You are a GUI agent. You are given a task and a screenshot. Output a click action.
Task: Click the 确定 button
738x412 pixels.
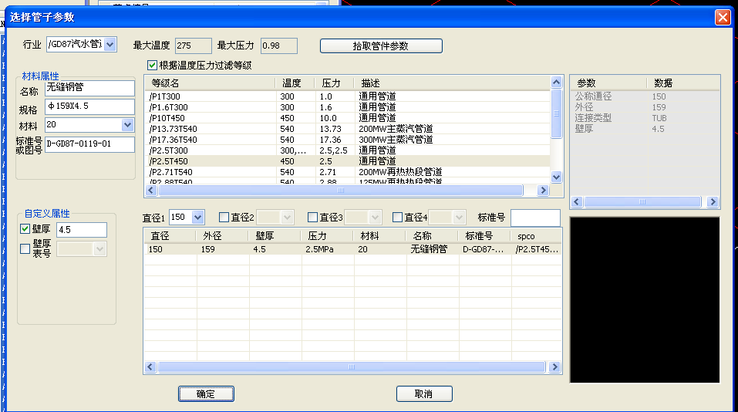pos(206,394)
